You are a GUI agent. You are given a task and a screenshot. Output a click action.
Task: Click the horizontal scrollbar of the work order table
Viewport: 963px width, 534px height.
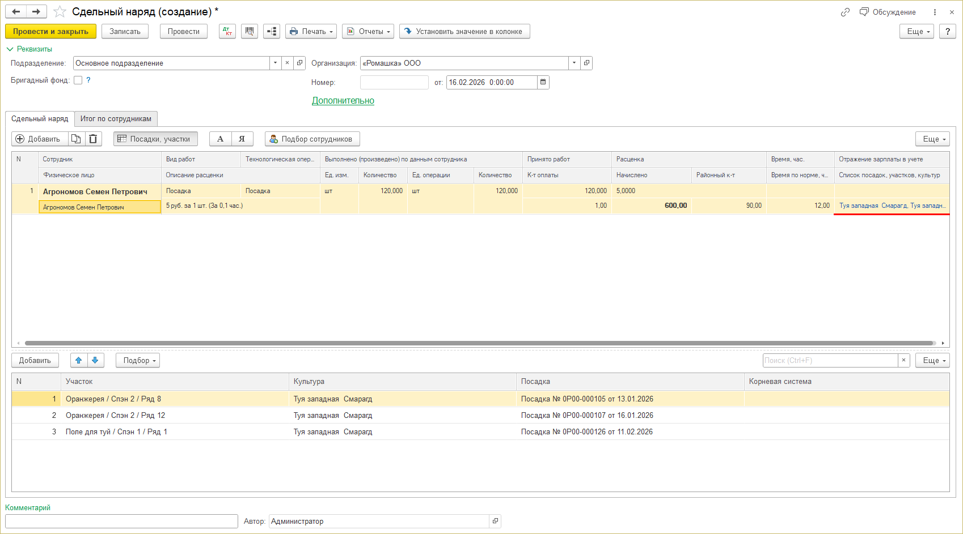click(x=479, y=343)
